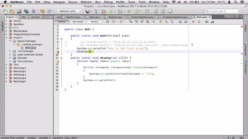248x139 pixels.
Task: Click the search field in the toolbar
Action: click(x=223, y=11)
